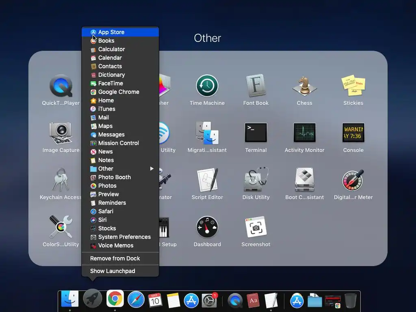This screenshot has height=312, width=416.
Task: Select Photos in the context menu
Action: [120, 186]
